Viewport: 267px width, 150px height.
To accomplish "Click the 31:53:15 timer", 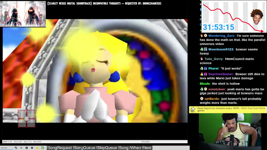I will [x=218, y=27].
